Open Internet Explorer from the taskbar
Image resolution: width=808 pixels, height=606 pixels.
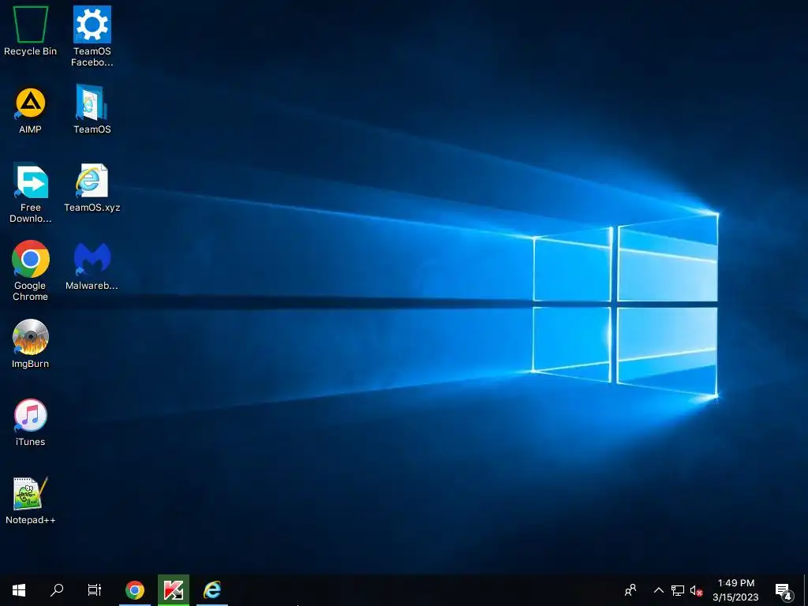[211, 590]
